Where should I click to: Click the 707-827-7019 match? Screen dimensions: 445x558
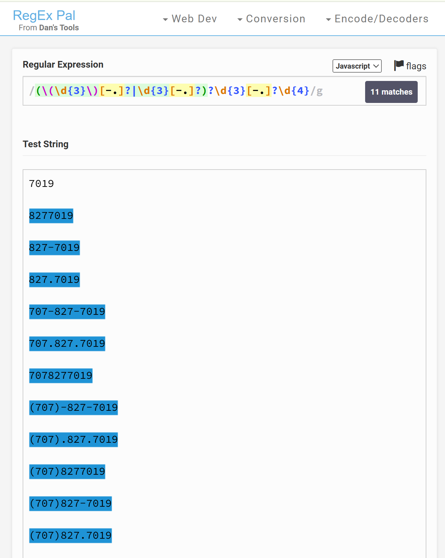pos(67,311)
